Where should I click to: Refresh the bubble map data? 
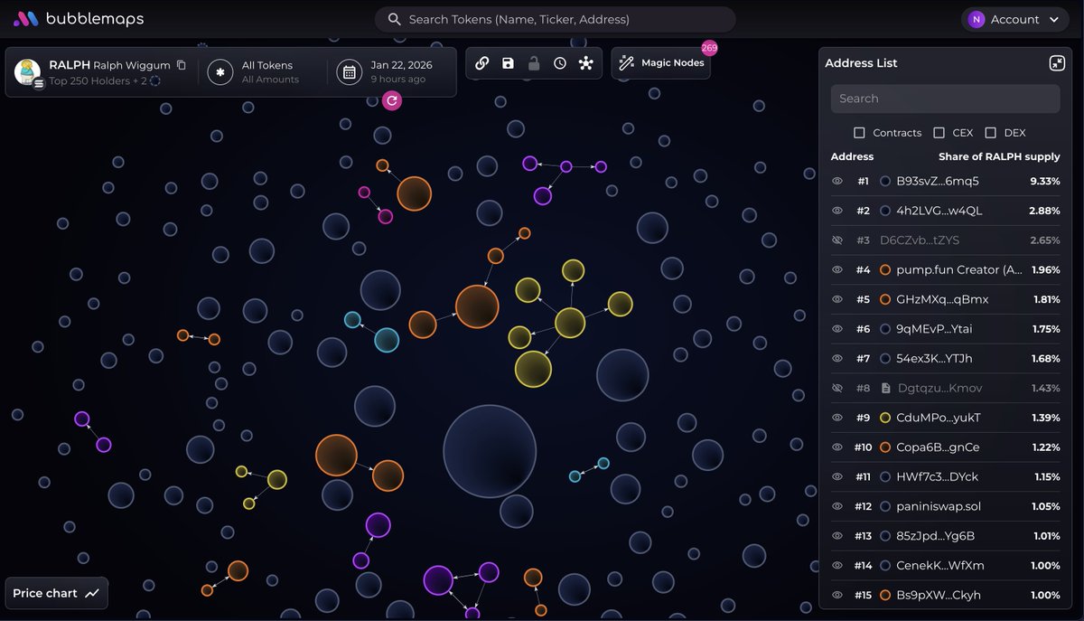click(391, 100)
